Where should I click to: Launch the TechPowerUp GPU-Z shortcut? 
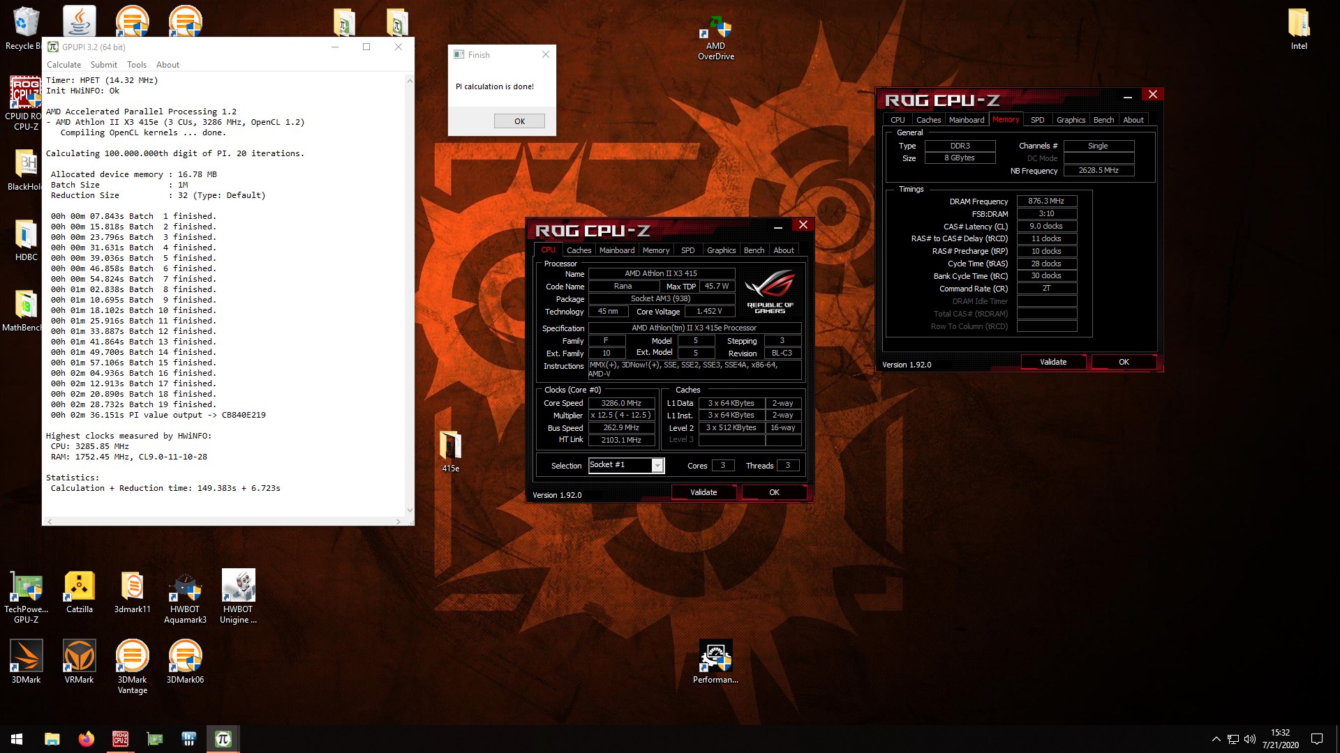[27, 596]
